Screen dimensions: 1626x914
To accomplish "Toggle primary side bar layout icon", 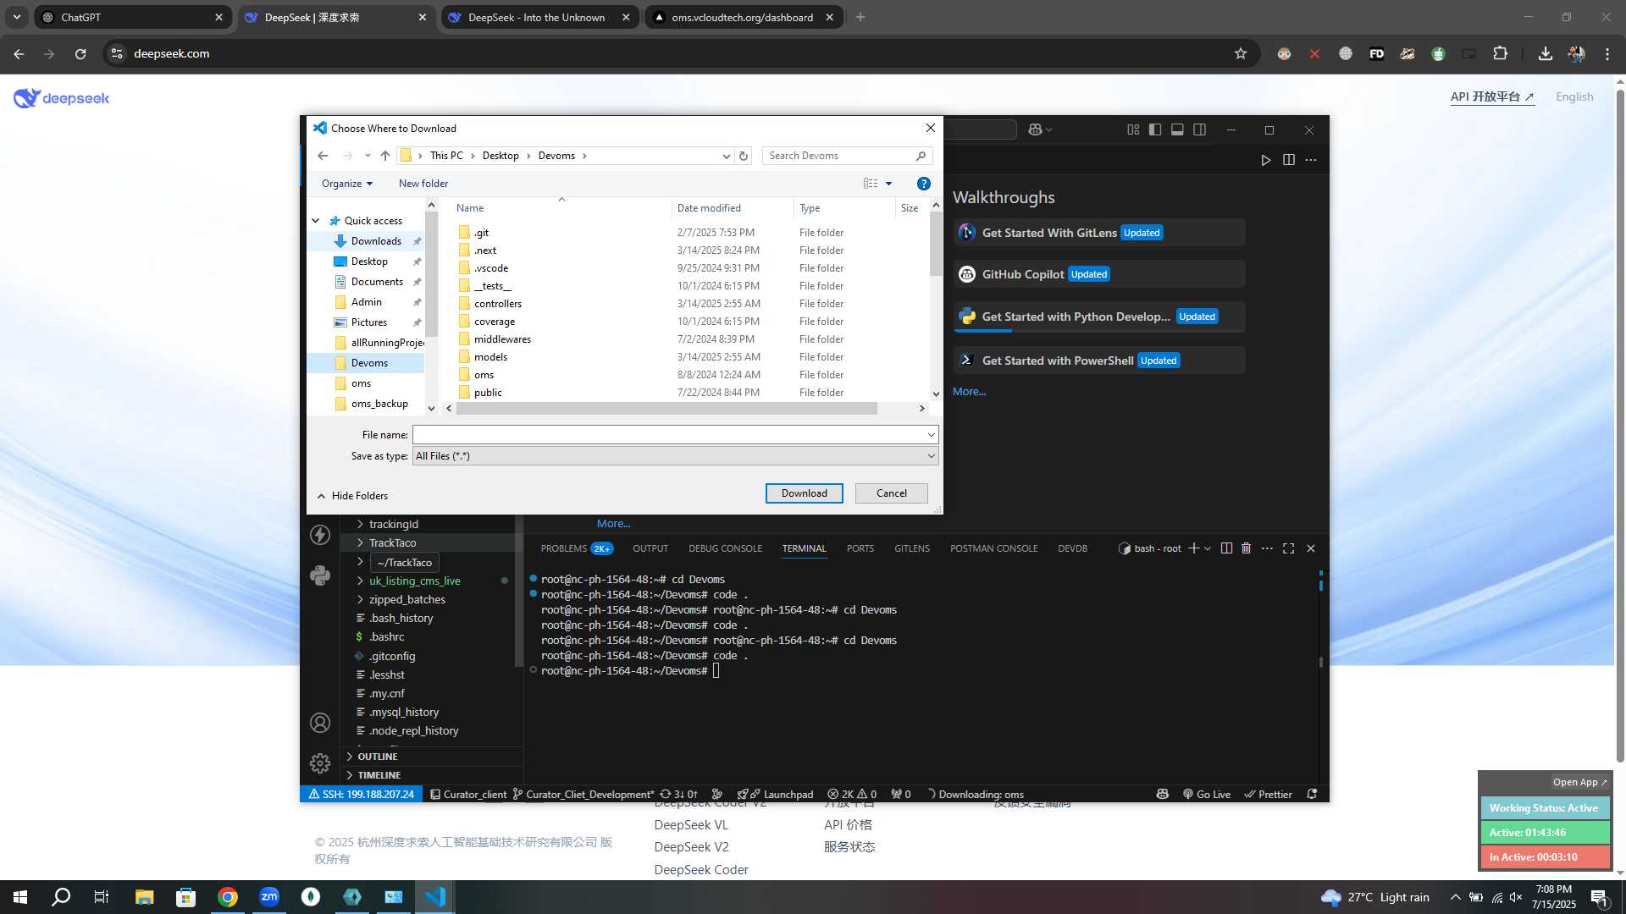I will [x=1155, y=129].
